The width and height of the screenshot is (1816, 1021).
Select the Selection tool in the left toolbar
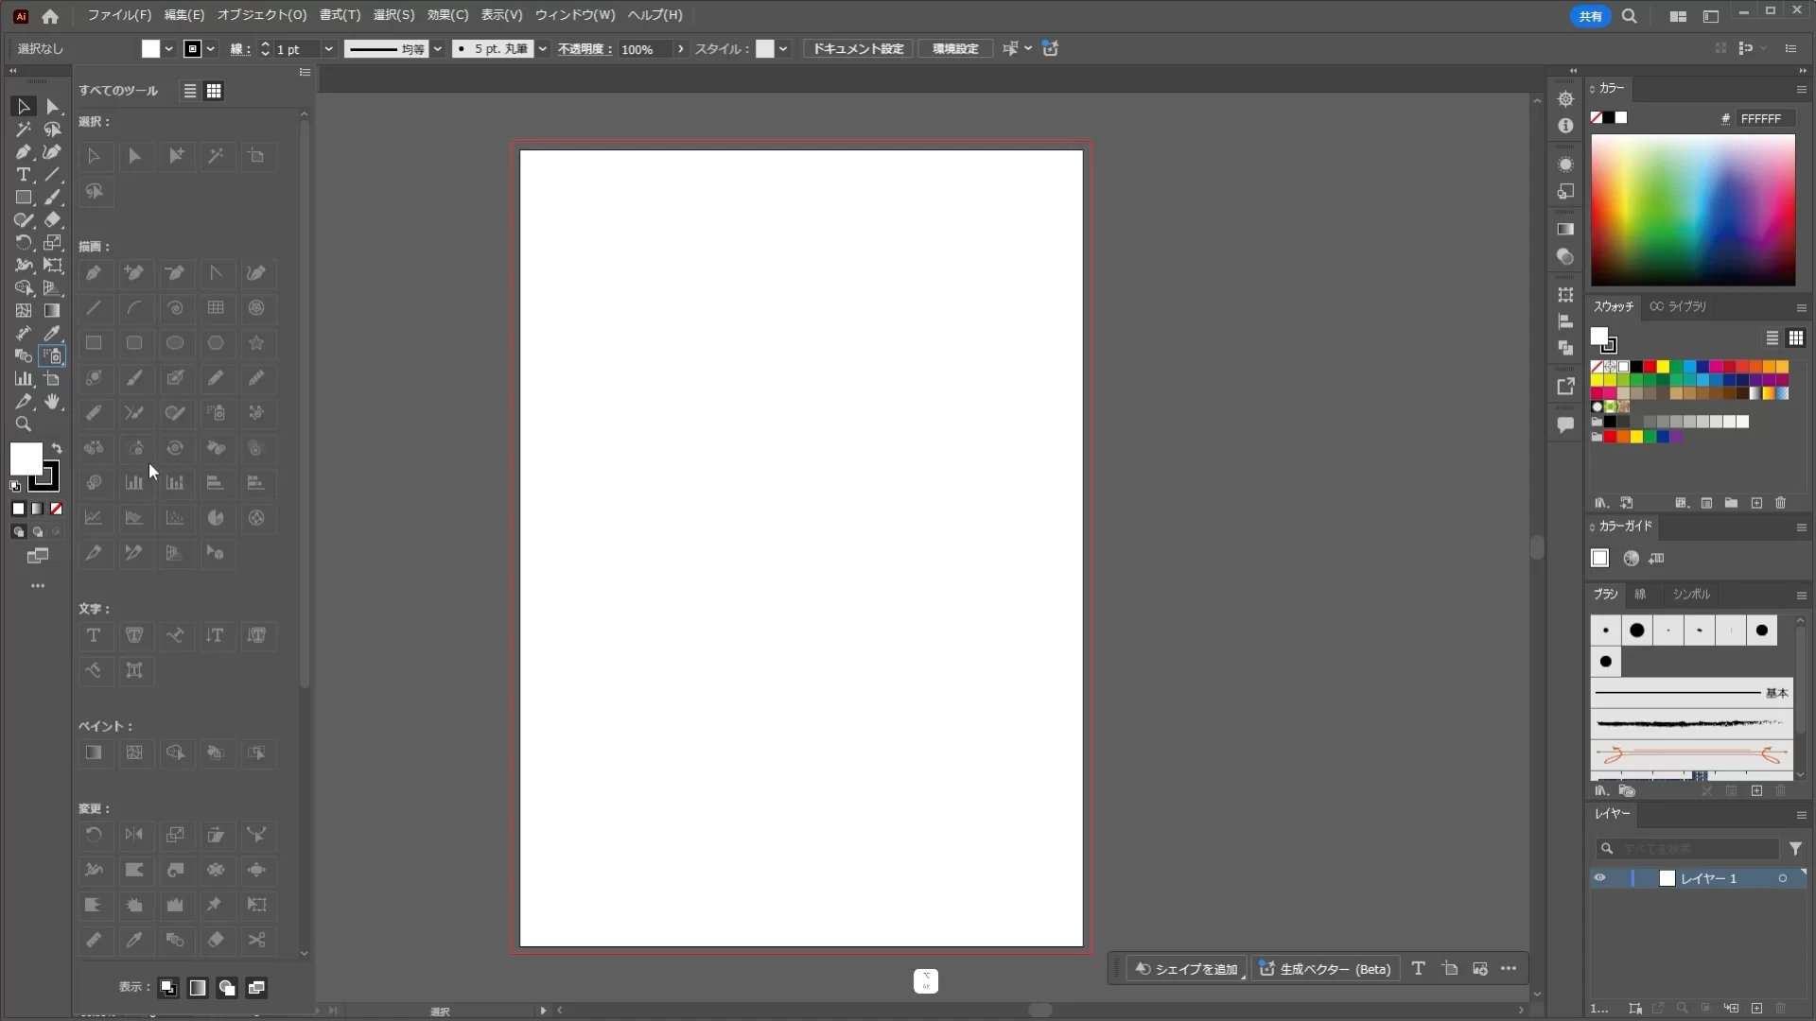[24, 107]
